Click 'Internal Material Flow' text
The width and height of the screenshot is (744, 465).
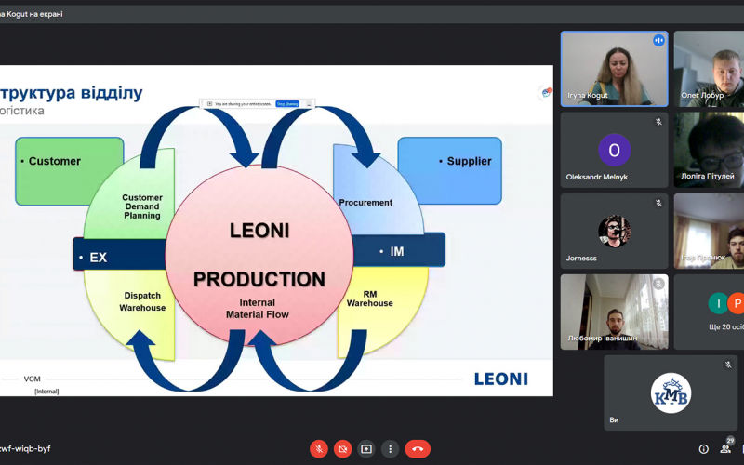(258, 309)
